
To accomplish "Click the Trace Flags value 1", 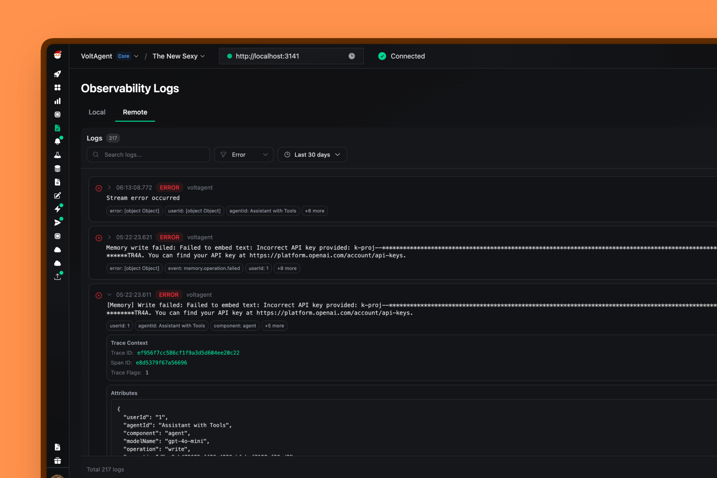I will (147, 373).
